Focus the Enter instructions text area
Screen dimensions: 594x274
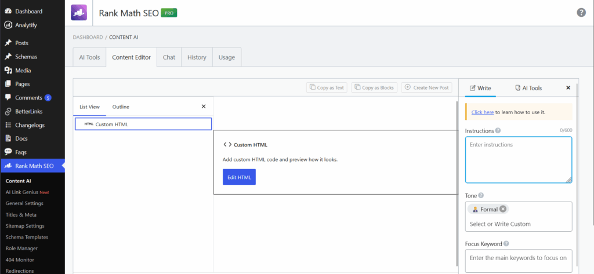pos(519,160)
